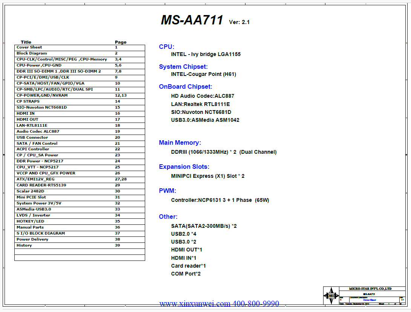
Task: Select 'S I/O BLOCK DIAGRAM' row
Action: pos(80,233)
